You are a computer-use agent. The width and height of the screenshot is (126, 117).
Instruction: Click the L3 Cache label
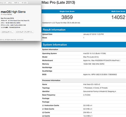point(46,116)
